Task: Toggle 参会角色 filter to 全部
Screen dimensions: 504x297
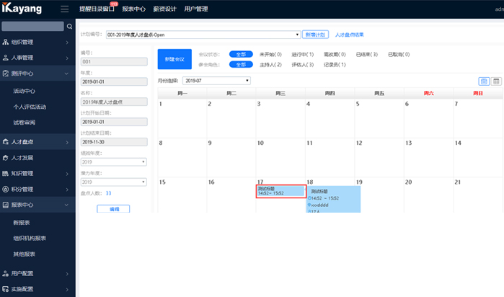Action: point(239,64)
